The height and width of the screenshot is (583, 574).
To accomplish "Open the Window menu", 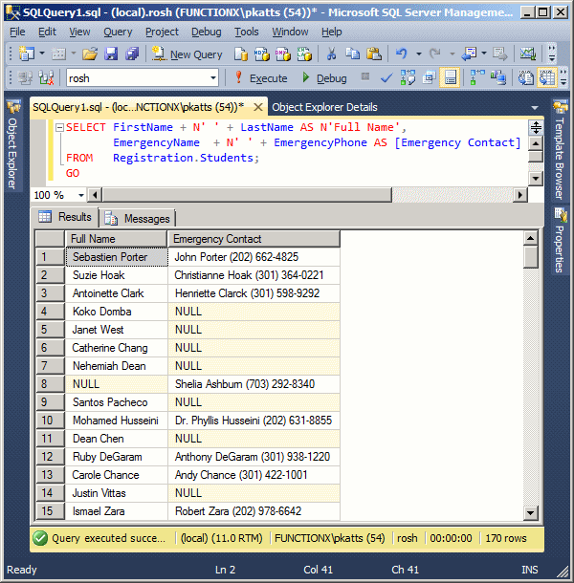I will [290, 32].
